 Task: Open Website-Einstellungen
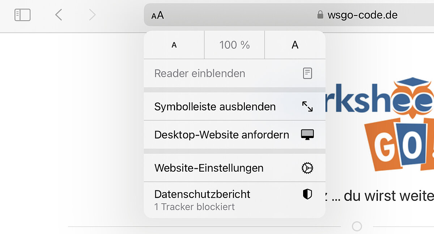coord(209,168)
